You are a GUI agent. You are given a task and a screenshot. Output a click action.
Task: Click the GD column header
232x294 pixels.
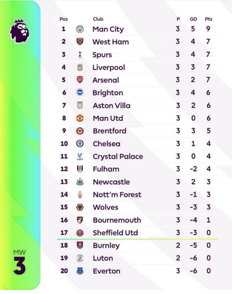(193, 19)
